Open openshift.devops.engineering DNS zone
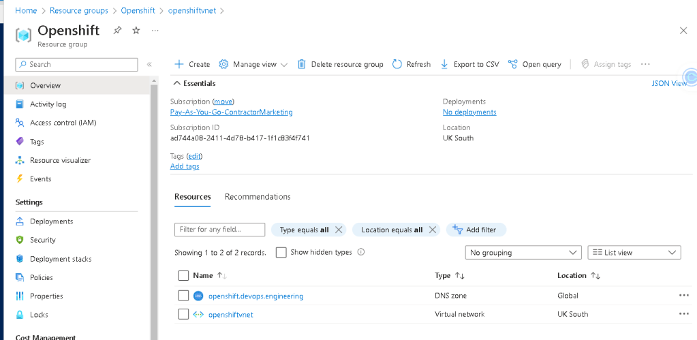 [256, 296]
